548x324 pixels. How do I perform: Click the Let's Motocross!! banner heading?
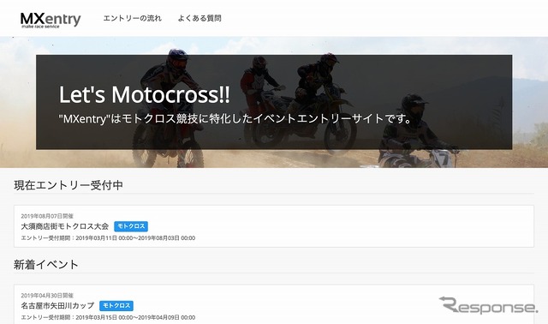pyautogui.click(x=145, y=94)
